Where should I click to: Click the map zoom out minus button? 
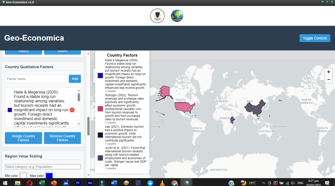328,80
